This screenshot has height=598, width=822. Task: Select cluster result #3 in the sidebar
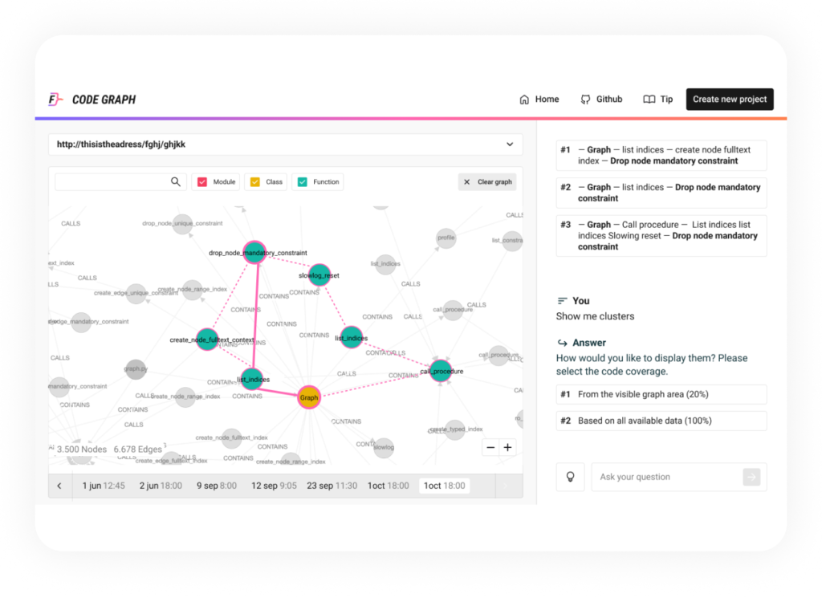click(660, 235)
